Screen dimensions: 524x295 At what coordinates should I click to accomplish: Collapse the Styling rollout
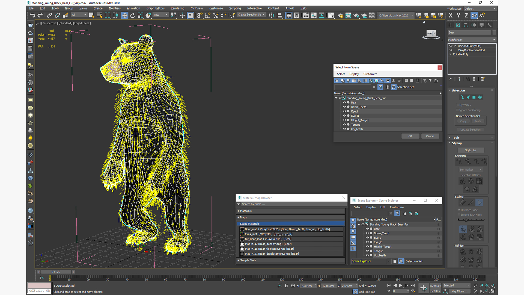coord(457,143)
